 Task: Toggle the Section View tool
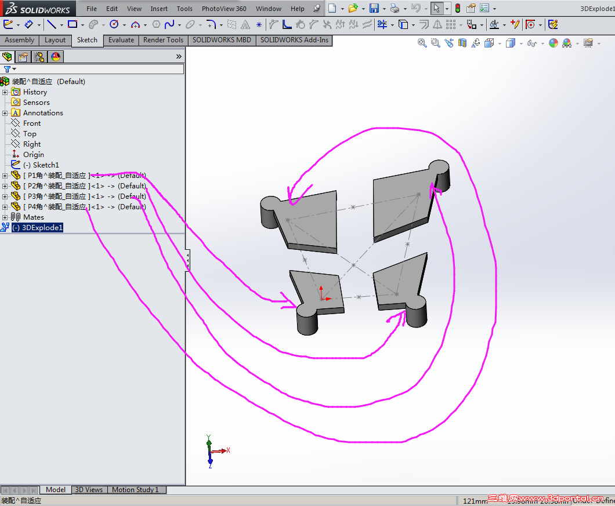[462, 43]
